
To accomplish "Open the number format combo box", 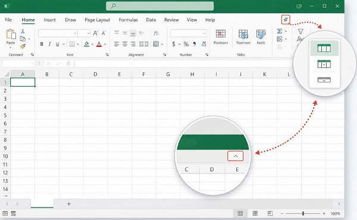I will coord(188,33).
